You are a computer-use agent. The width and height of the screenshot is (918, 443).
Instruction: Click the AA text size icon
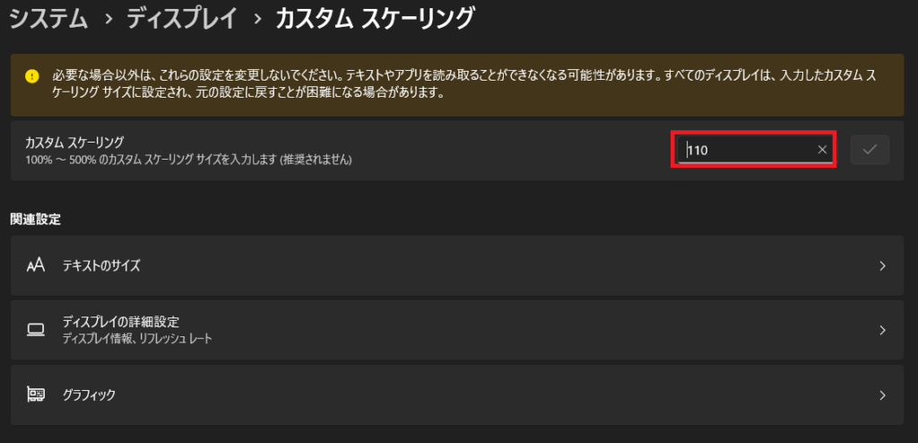(x=36, y=265)
